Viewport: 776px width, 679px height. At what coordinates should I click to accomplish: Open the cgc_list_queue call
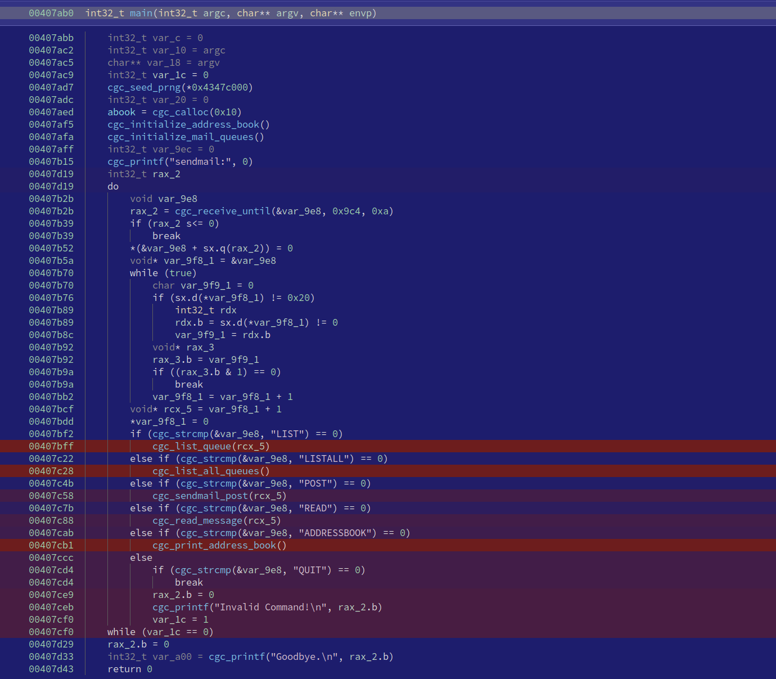[x=192, y=446]
